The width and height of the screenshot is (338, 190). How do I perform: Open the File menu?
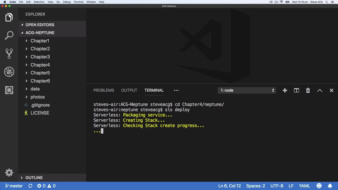click(21, 2)
